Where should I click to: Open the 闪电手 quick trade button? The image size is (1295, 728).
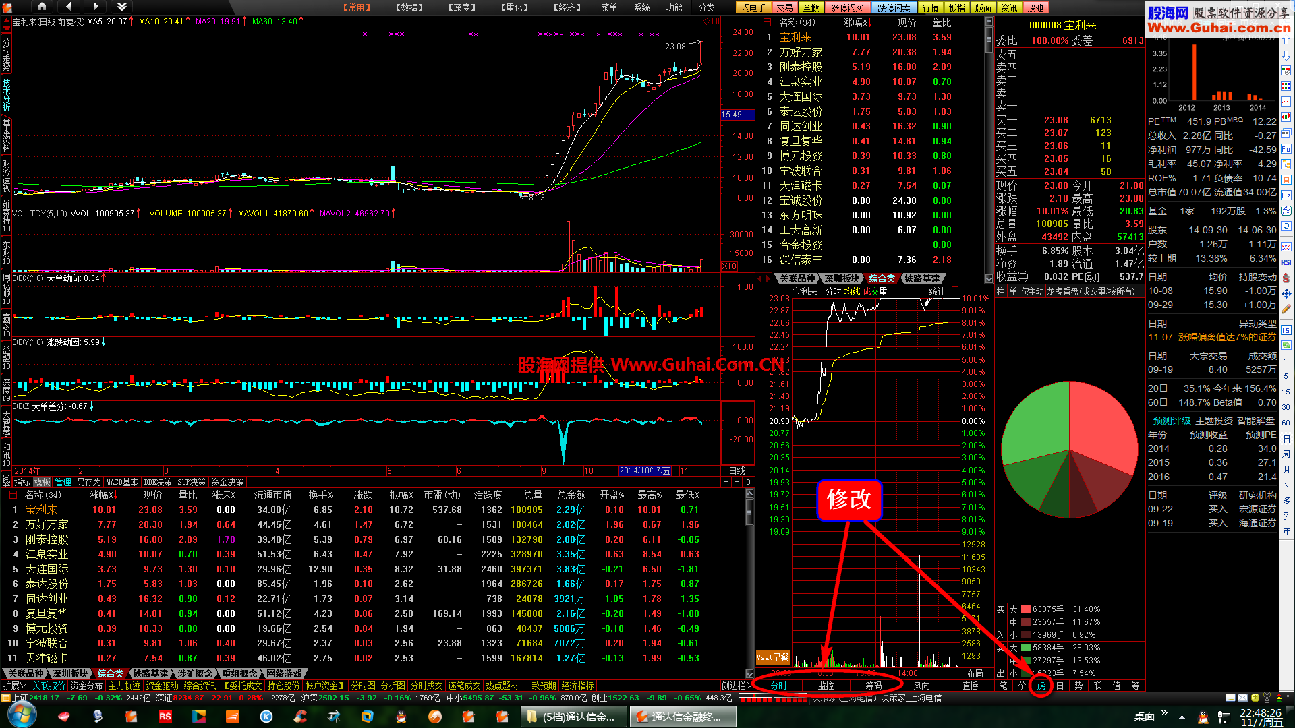coord(753,8)
